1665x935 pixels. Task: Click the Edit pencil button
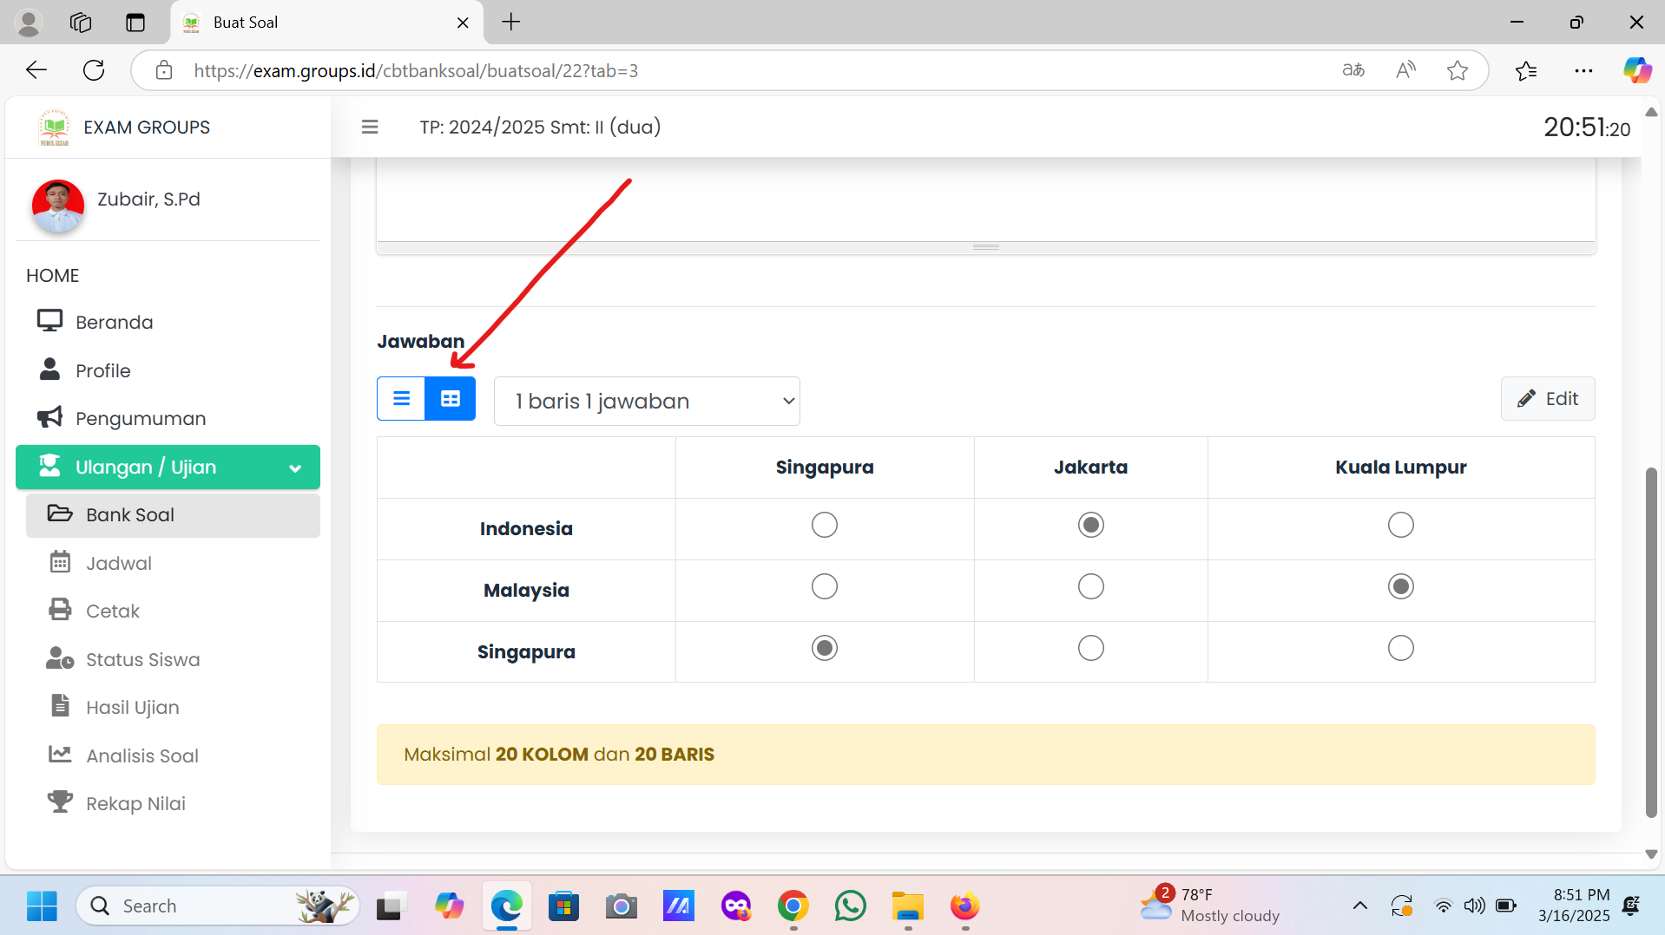click(1547, 399)
